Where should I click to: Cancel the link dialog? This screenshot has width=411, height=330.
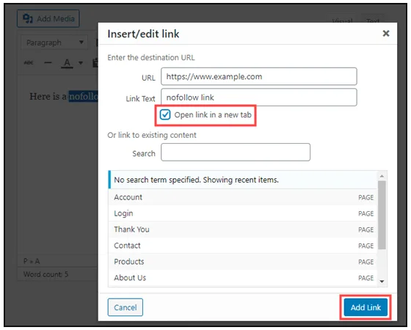pyautogui.click(x=126, y=307)
